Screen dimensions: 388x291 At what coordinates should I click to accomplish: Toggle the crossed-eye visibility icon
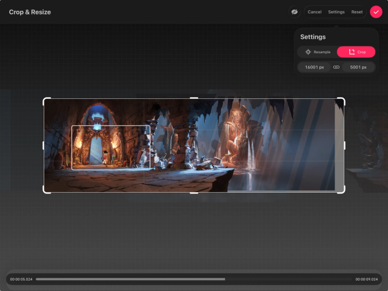294,12
